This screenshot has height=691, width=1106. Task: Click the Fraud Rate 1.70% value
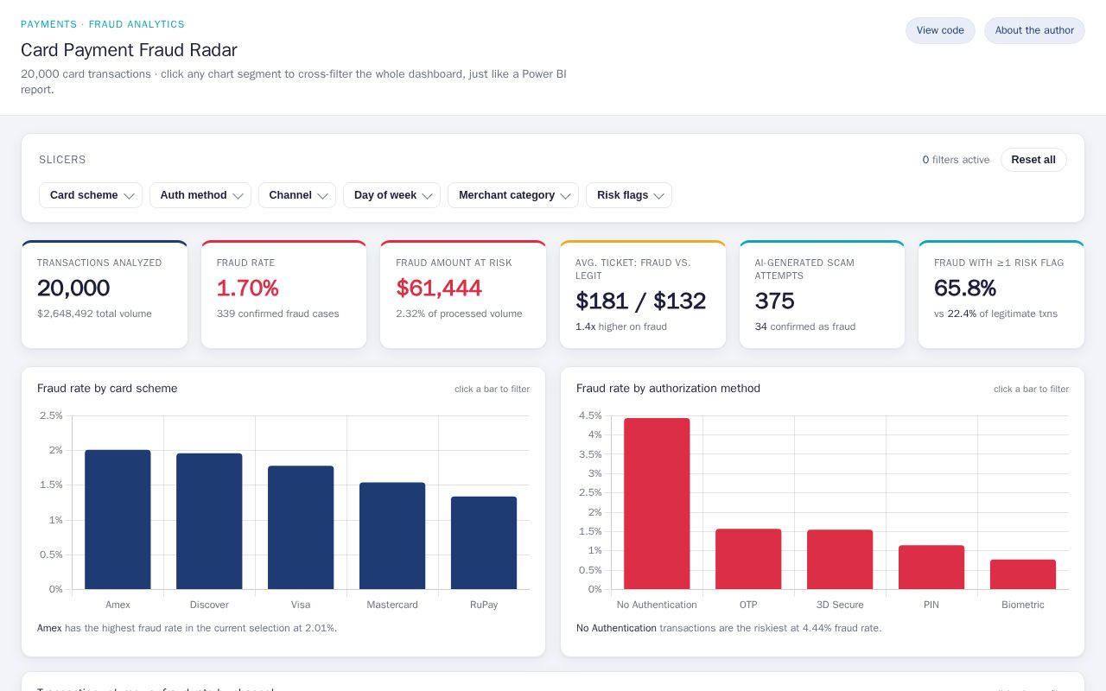[x=248, y=288]
